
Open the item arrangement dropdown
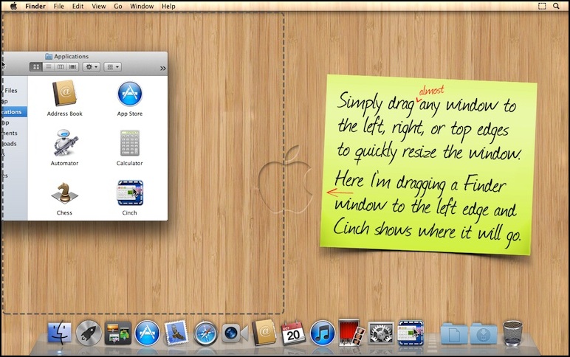pos(112,67)
